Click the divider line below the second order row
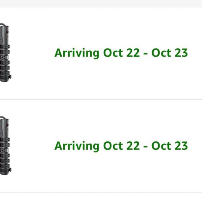Screen dimensions: 202x202 tap(101, 192)
